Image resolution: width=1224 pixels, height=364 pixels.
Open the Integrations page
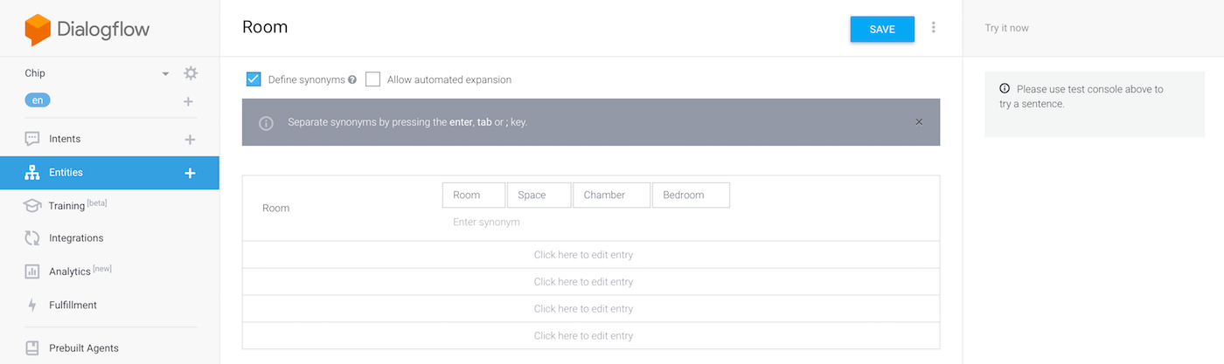pyautogui.click(x=76, y=238)
